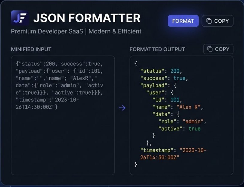Click the top header COPY button
Screen dimensions: 244x187
(x=217, y=21)
